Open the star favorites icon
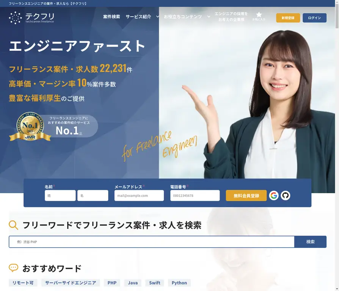 coord(259,16)
